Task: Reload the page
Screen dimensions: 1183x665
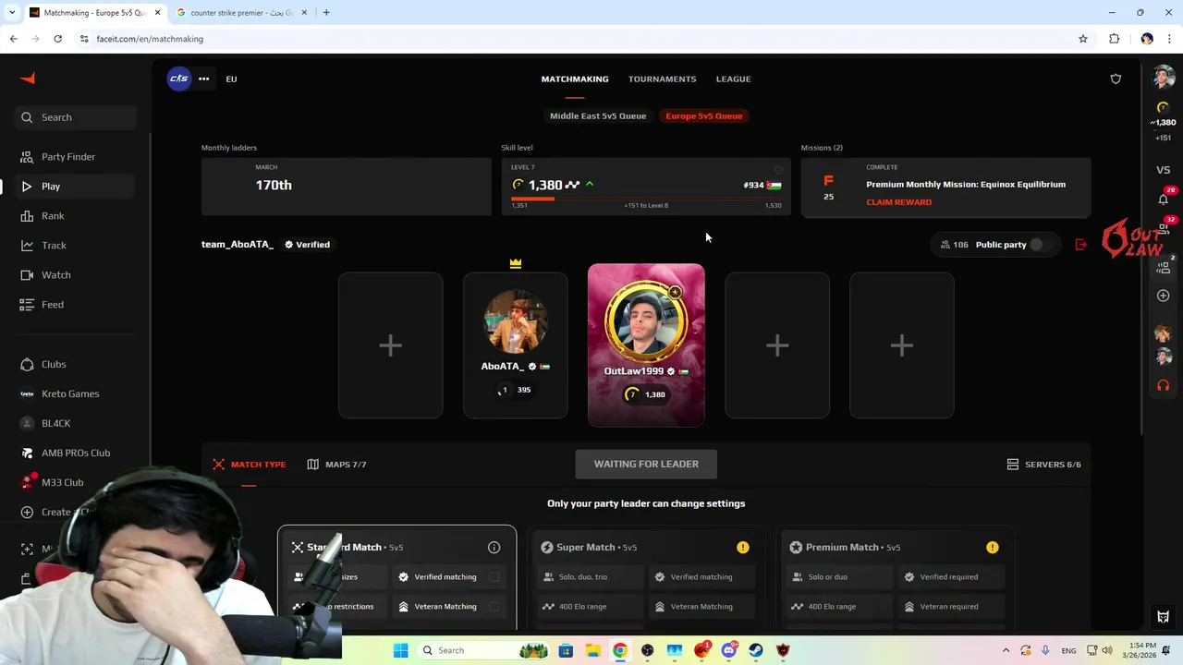Action: point(57,39)
